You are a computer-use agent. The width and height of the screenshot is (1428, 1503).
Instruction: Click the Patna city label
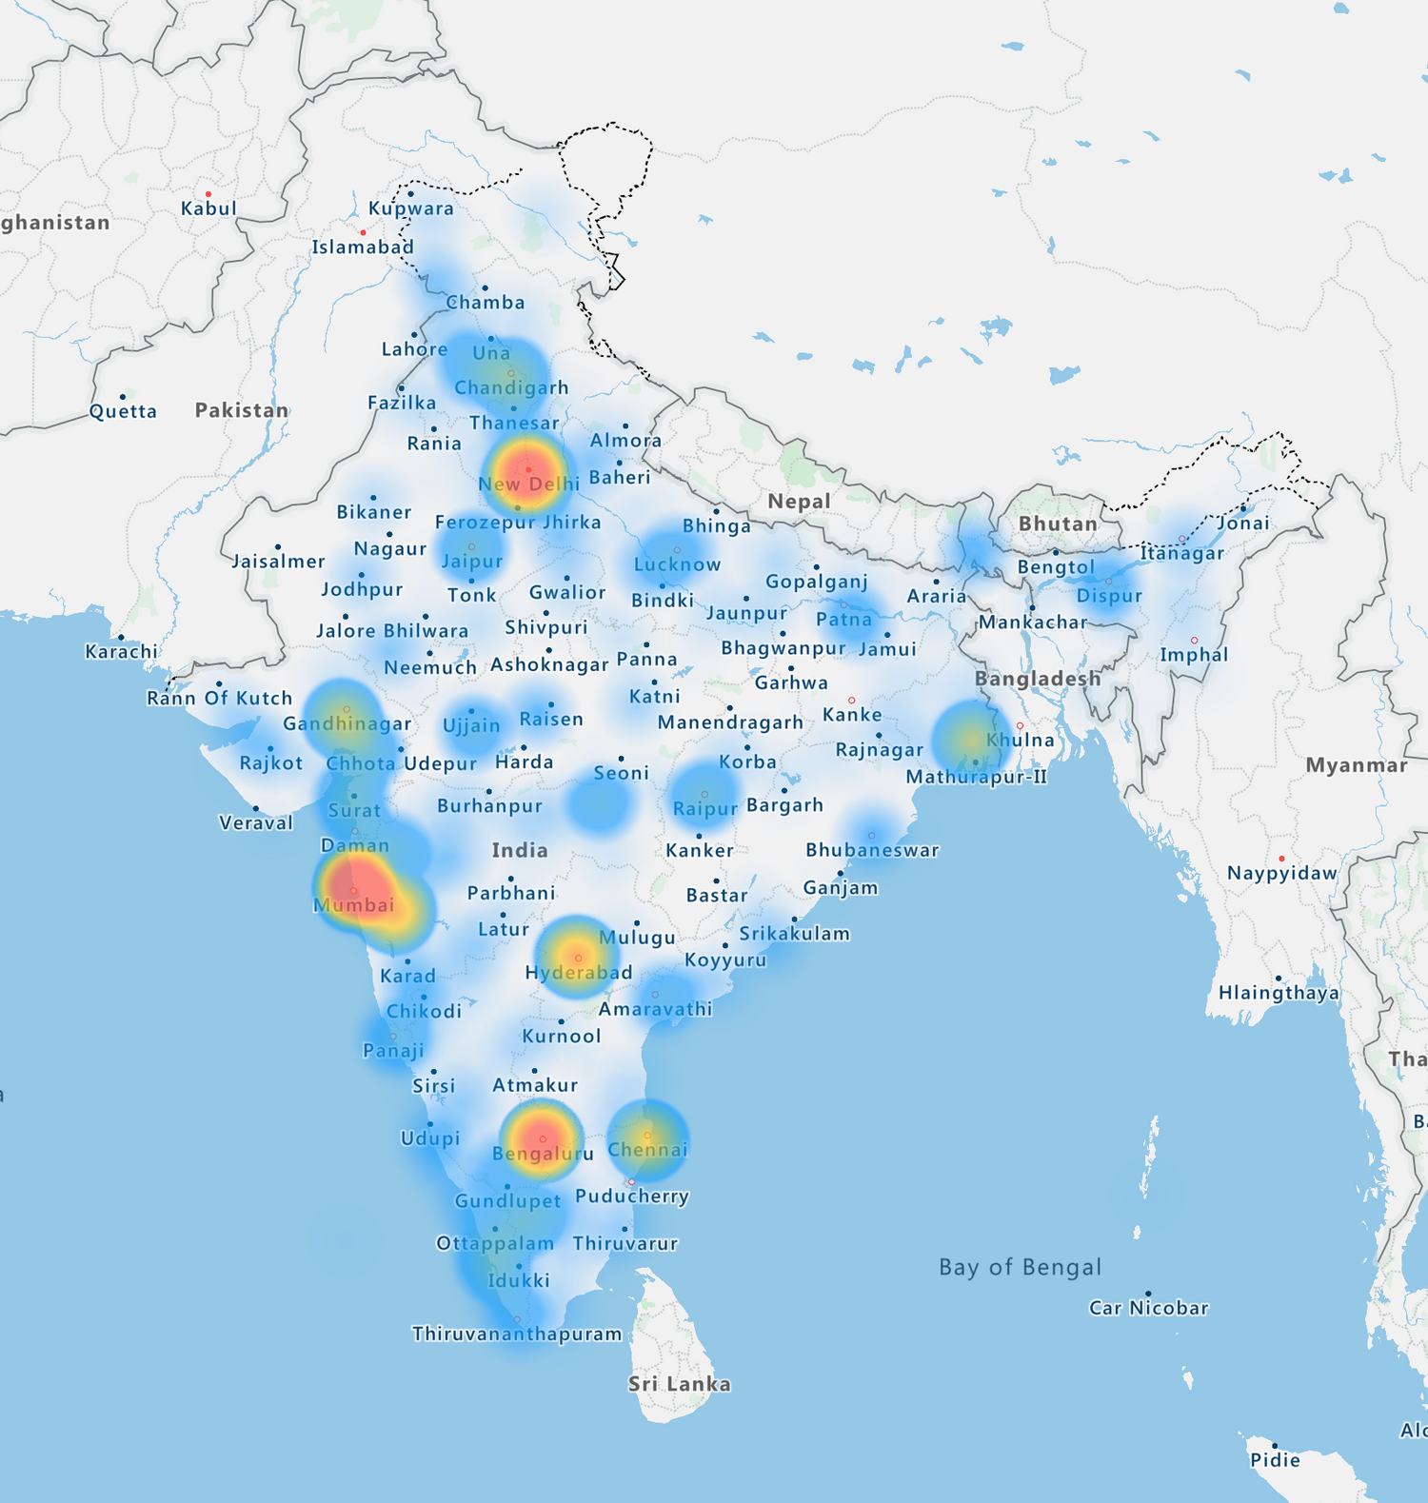[843, 620]
